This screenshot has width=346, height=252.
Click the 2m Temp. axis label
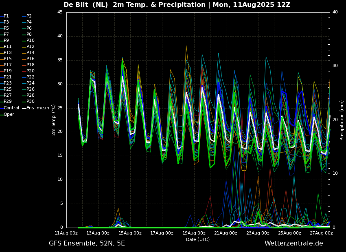[x=53, y=120]
